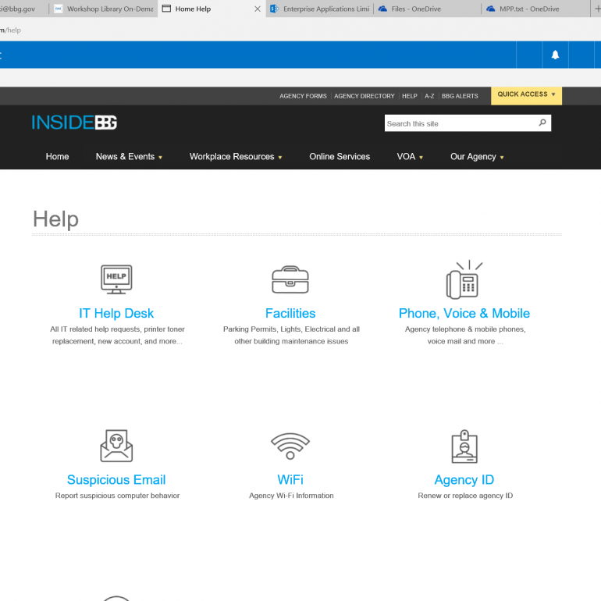Open the Facilities heading link
Viewport: 601px width, 601px height.
(290, 314)
